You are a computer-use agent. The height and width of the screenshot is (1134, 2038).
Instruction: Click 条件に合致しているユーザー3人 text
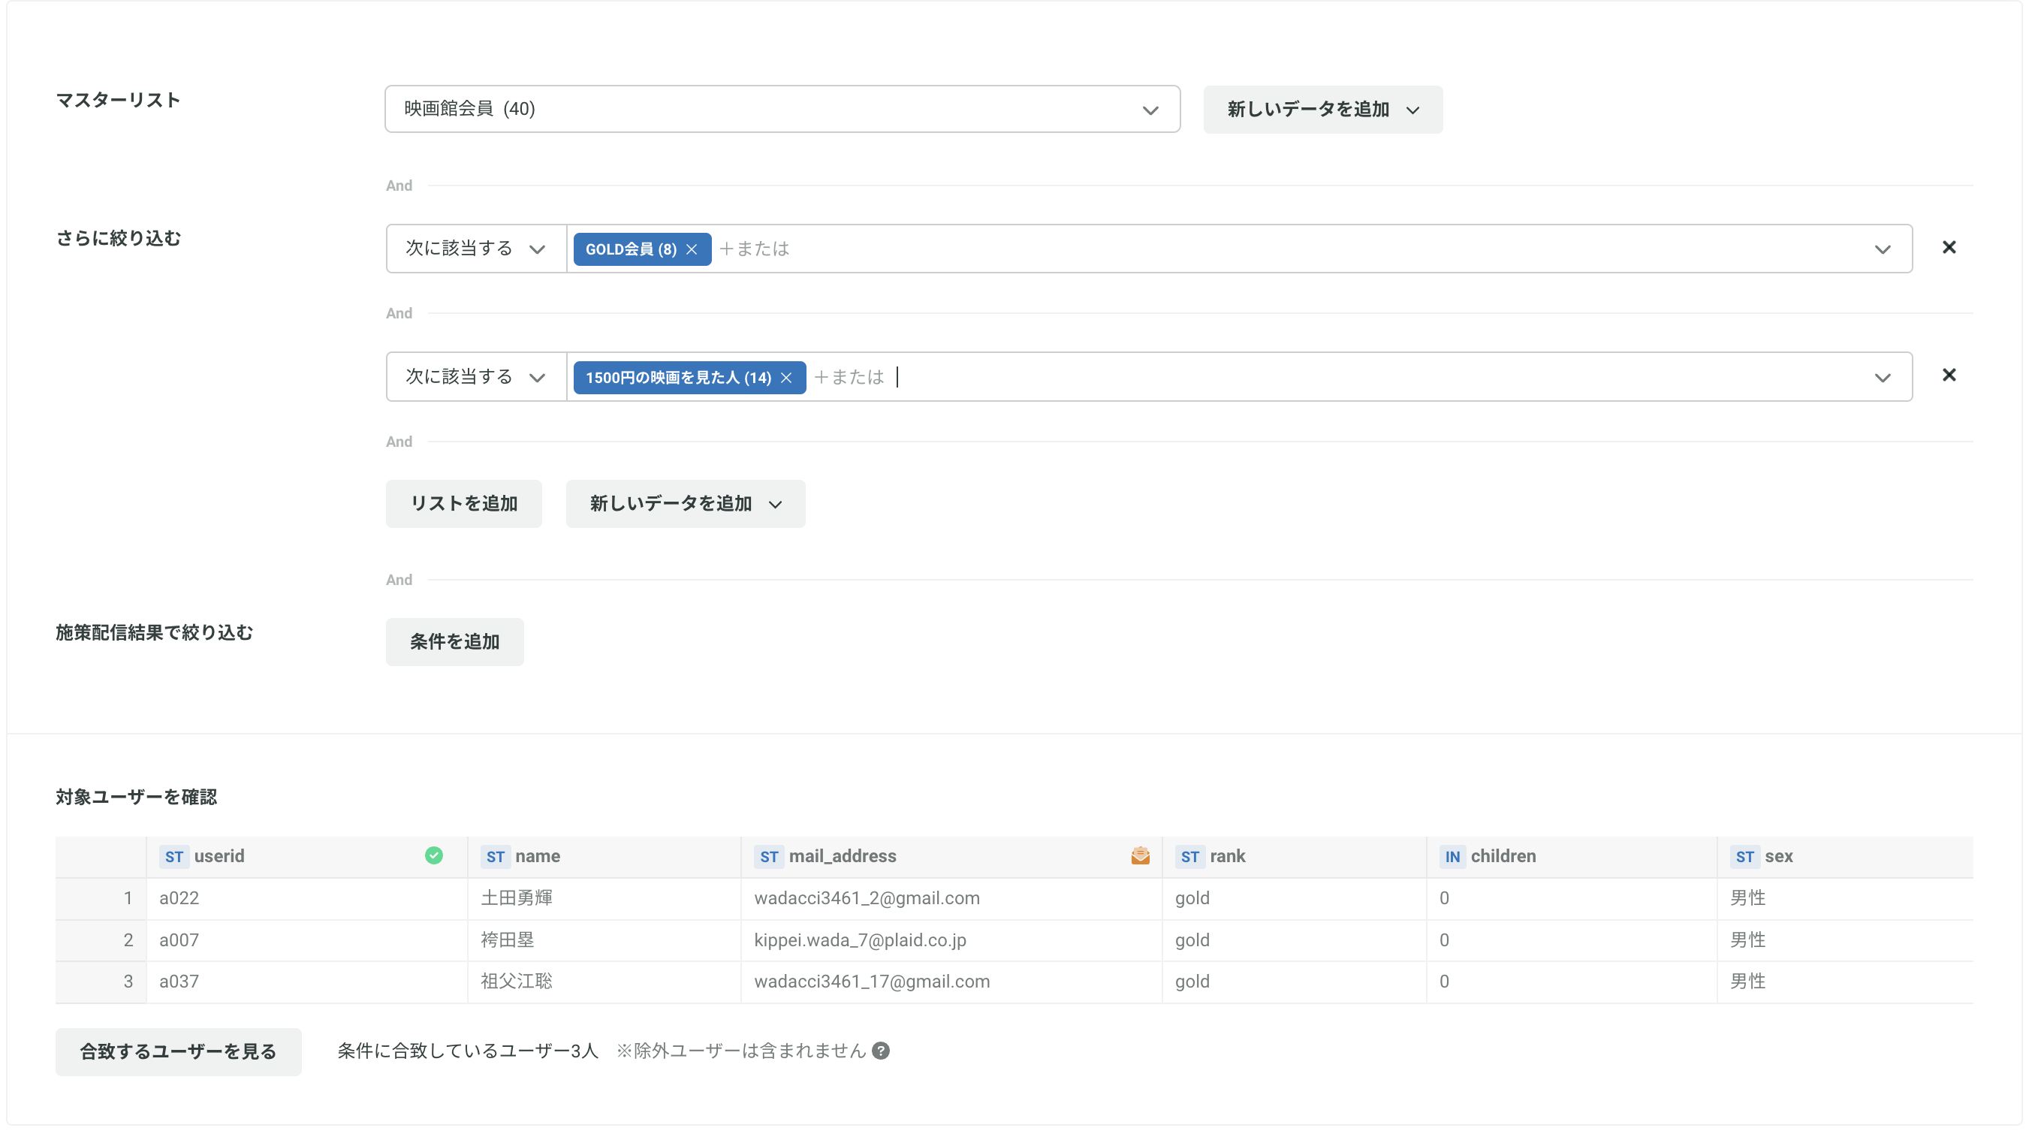click(468, 1051)
